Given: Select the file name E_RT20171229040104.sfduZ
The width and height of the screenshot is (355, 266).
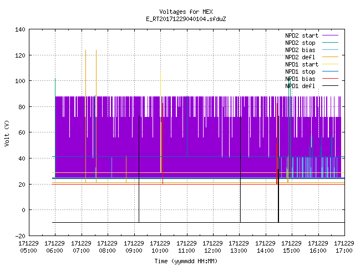Looking at the screenshot, I should point(186,19).
